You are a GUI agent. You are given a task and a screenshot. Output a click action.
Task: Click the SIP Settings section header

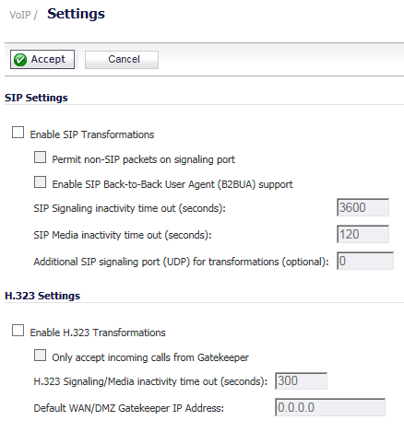click(36, 98)
